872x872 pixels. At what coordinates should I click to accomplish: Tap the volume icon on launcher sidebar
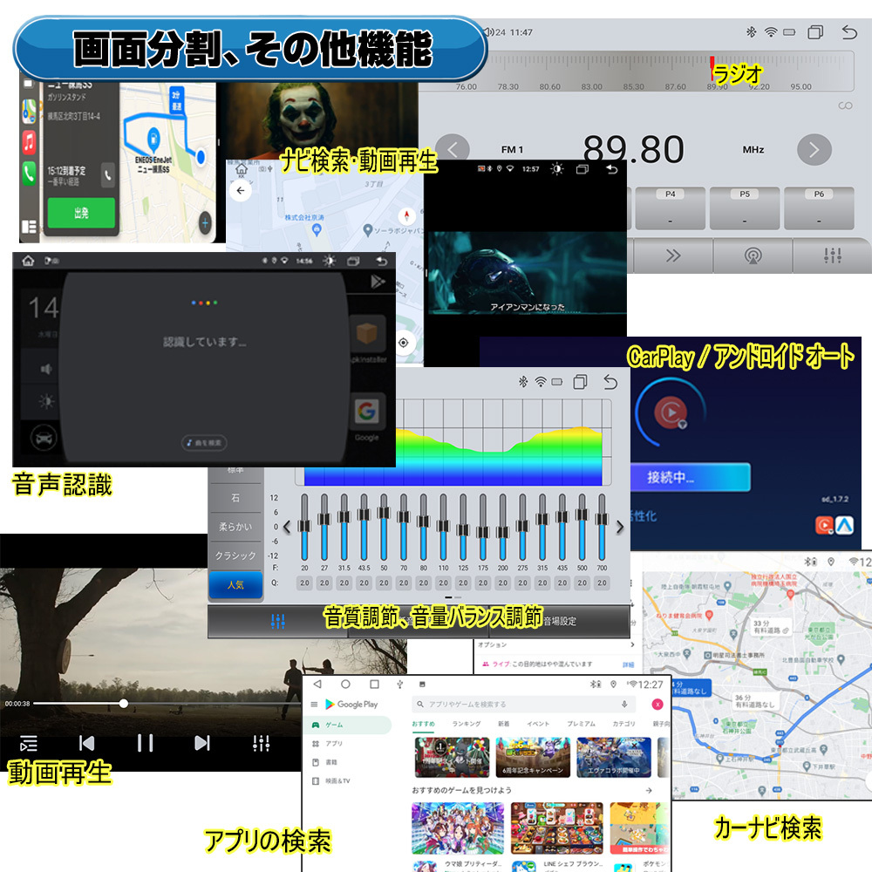(46, 369)
